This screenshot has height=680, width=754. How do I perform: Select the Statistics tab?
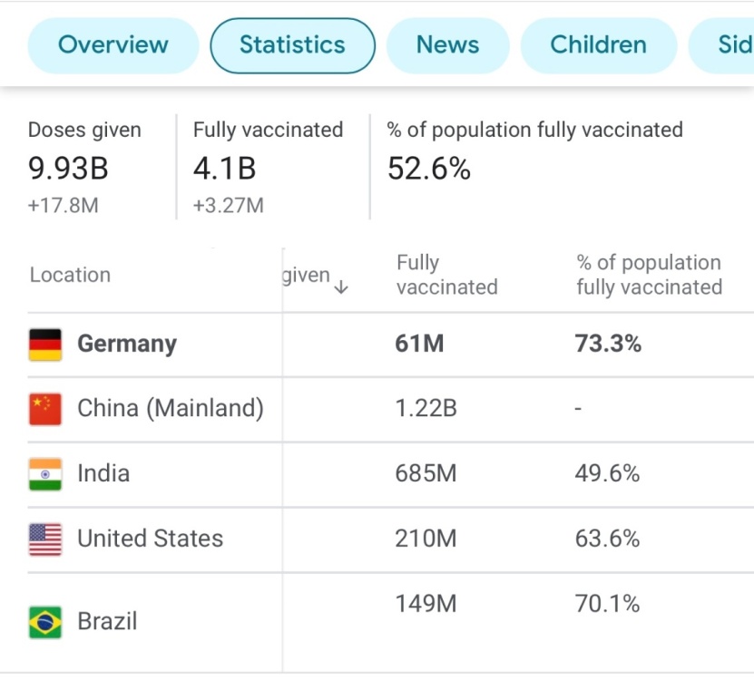[292, 45]
